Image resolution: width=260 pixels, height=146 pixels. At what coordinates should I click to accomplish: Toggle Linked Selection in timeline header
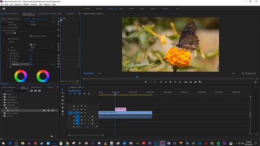[x=80, y=94]
